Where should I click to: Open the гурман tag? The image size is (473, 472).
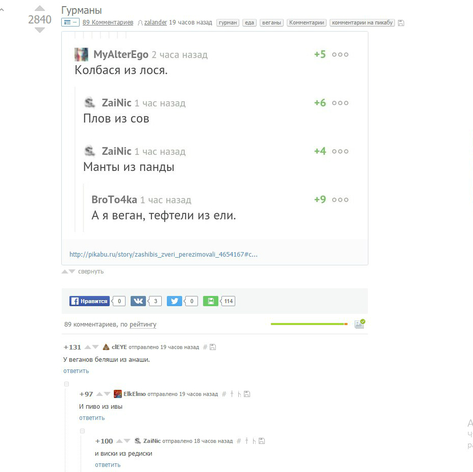tap(228, 22)
